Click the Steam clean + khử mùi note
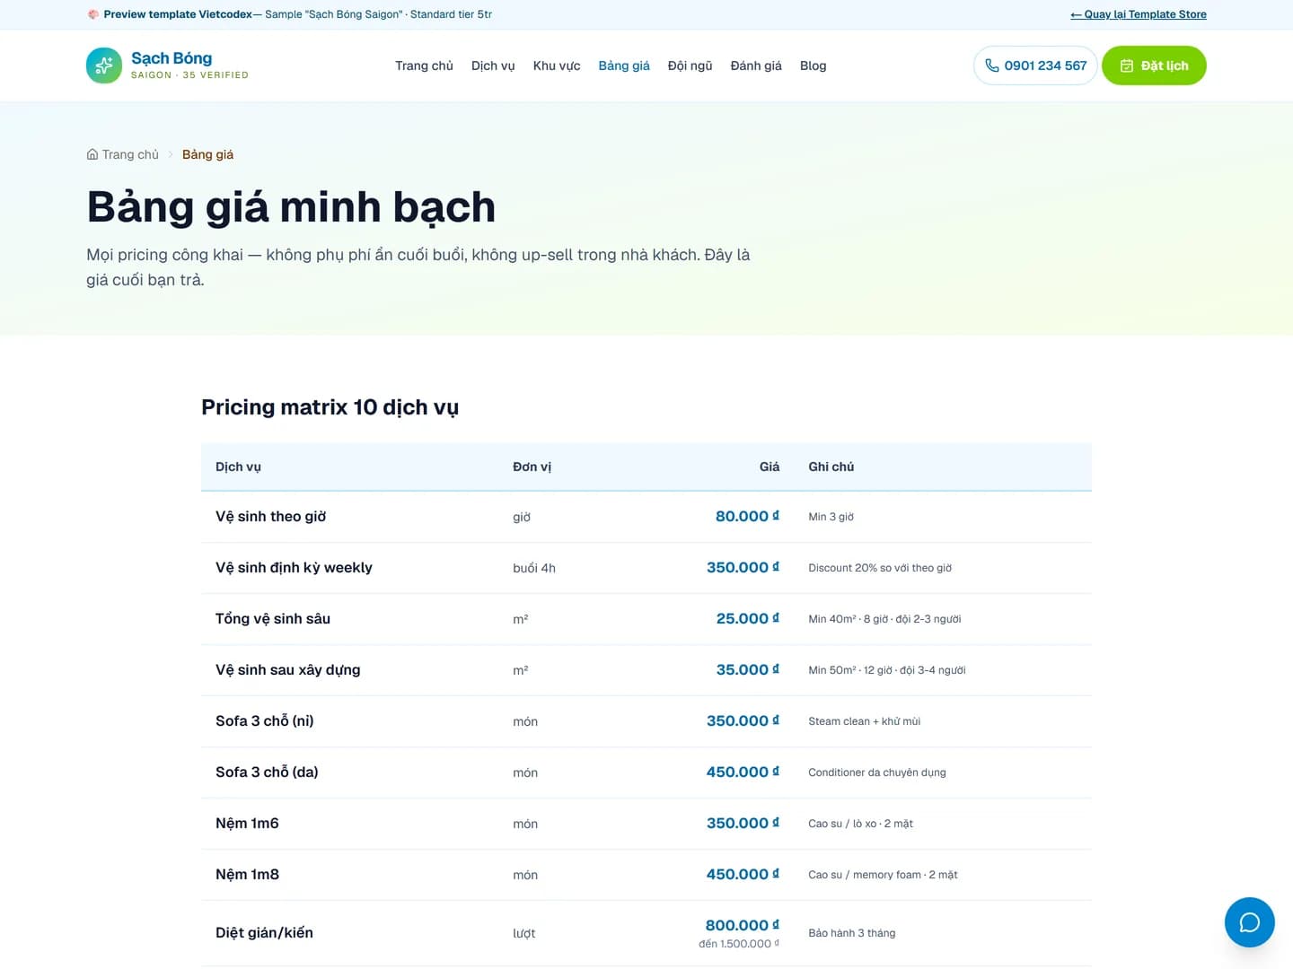The width and height of the screenshot is (1293, 969). coord(864,721)
